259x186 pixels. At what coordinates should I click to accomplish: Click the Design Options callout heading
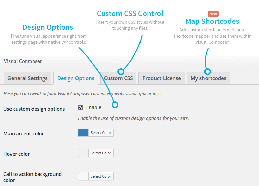[x=48, y=27]
